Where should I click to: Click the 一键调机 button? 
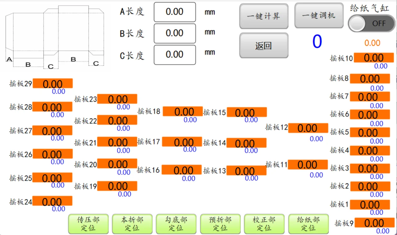coord(319,15)
